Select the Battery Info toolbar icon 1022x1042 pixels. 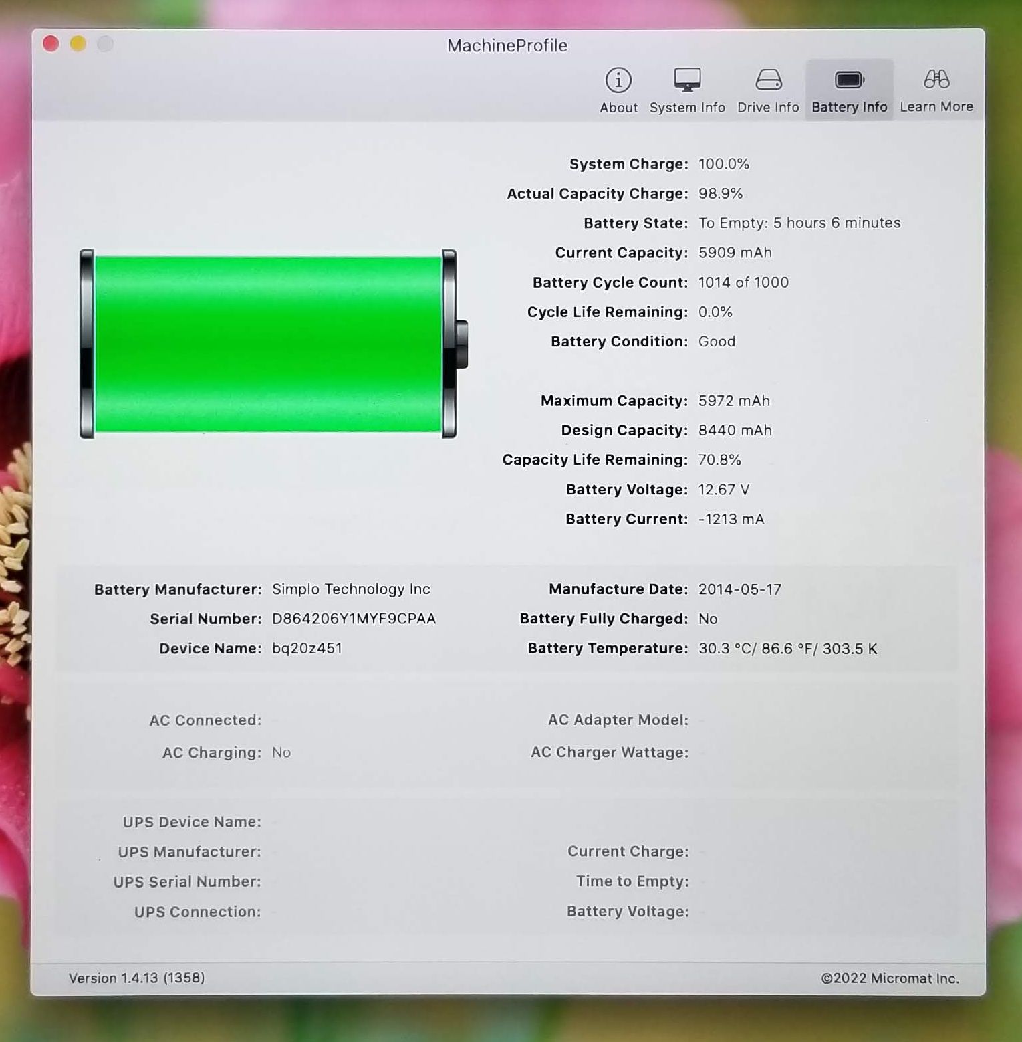point(849,80)
